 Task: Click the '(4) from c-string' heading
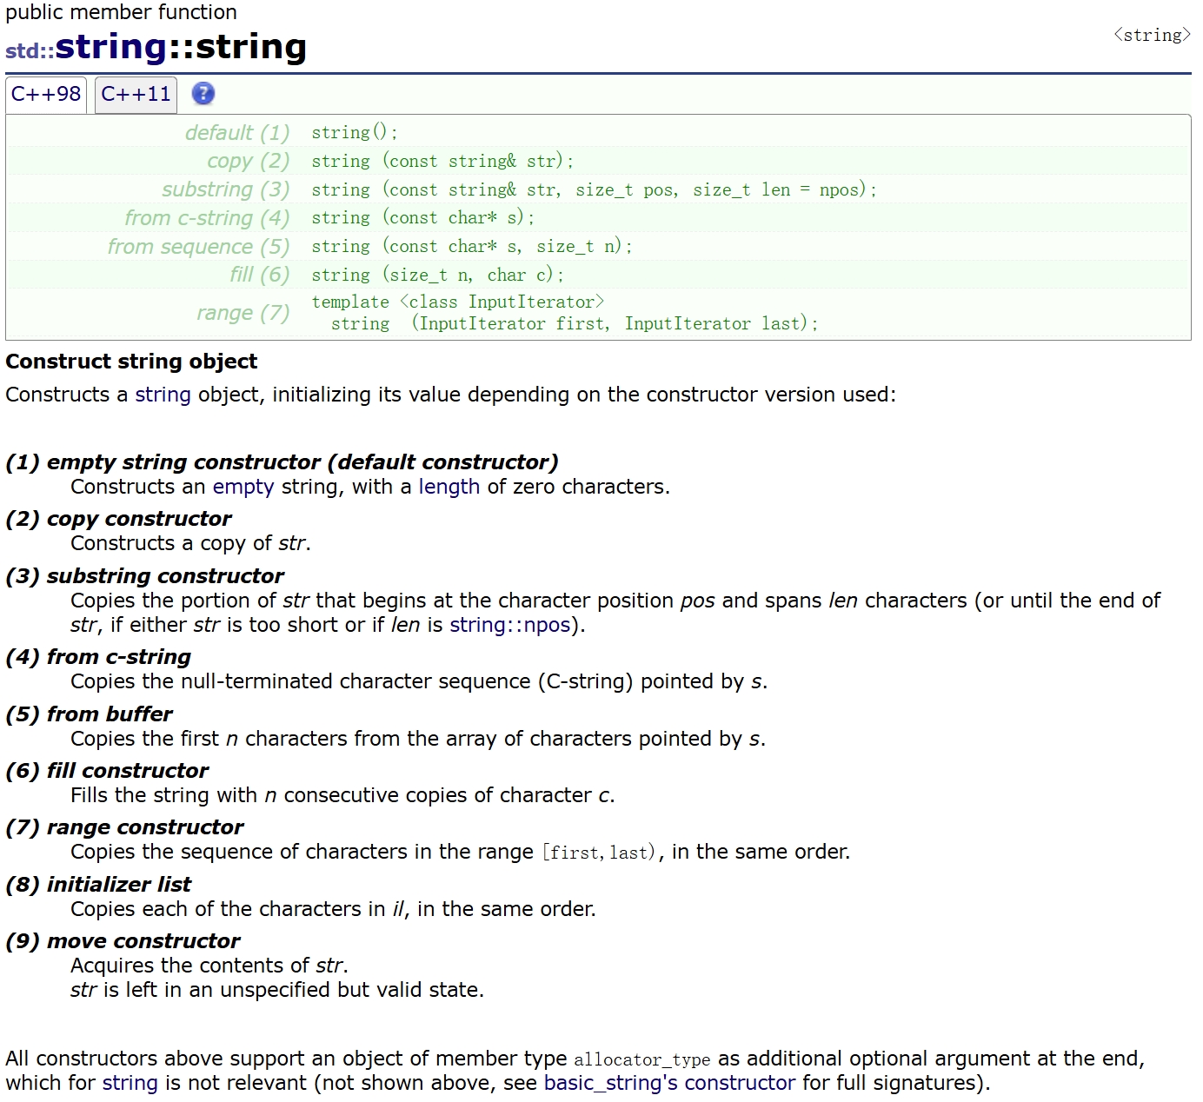click(x=98, y=657)
